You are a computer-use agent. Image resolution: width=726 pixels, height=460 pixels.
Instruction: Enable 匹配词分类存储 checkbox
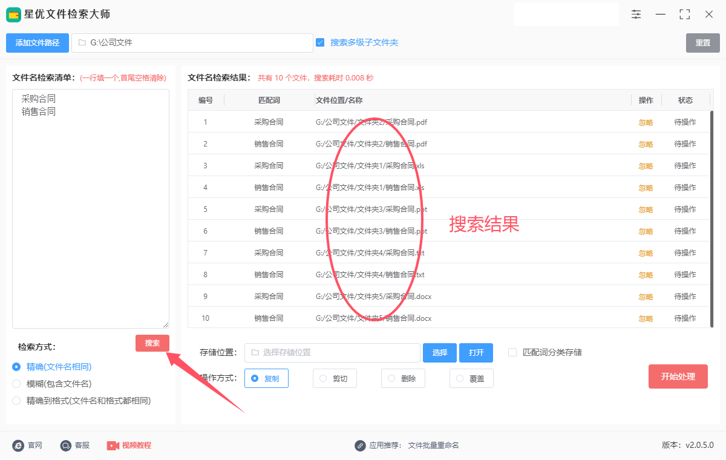pyautogui.click(x=512, y=352)
